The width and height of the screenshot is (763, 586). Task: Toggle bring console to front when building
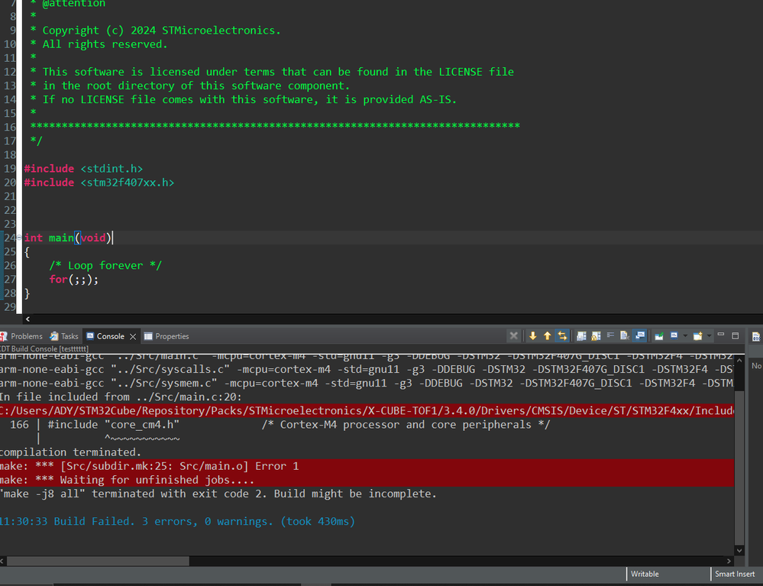pyautogui.click(x=640, y=336)
